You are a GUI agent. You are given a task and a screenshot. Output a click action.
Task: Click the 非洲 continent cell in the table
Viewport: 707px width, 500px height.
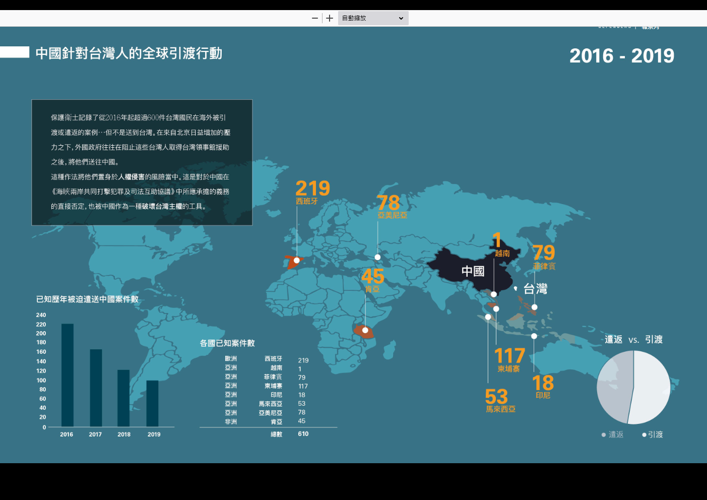231,422
